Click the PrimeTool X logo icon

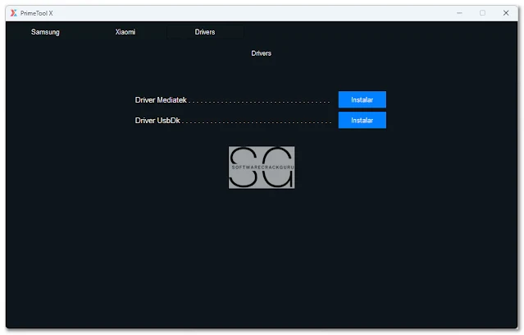(13, 13)
